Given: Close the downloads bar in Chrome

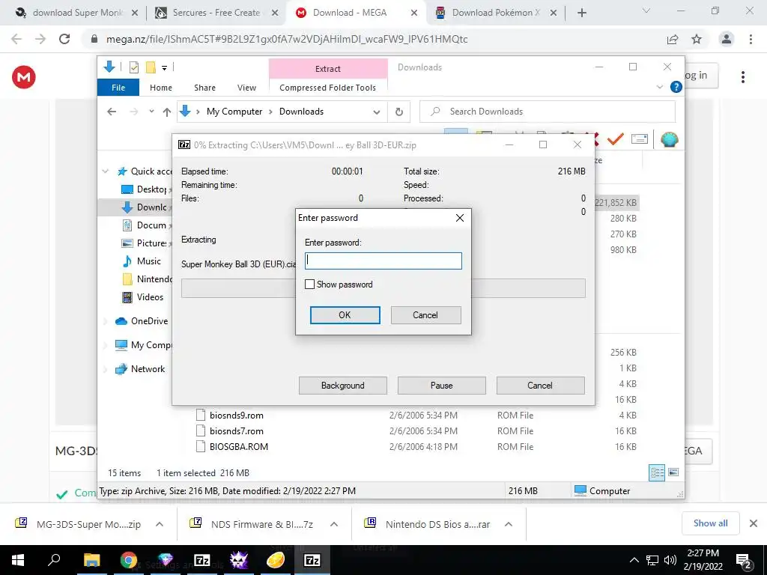Looking at the screenshot, I should (x=754, y=523).
